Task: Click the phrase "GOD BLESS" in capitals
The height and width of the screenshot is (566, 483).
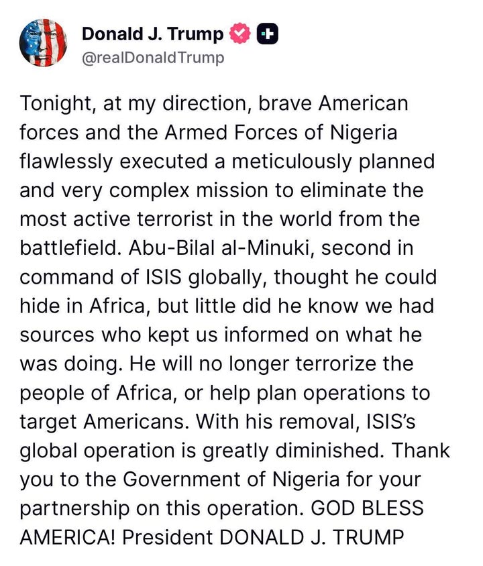Action: point(367,508)
